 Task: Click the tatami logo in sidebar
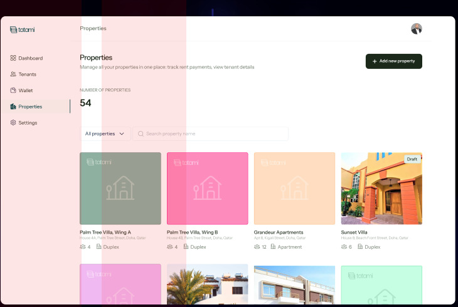tap(22, 29)
